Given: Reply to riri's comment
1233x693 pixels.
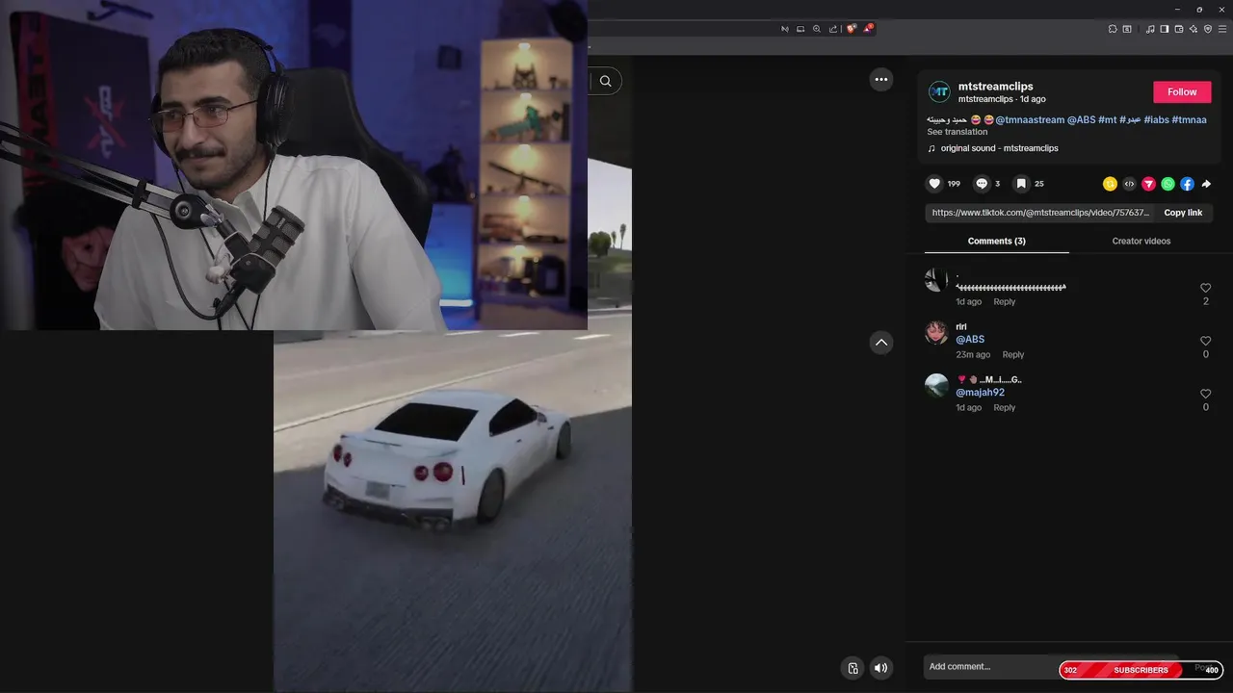Looking at the screenshot, I should (1012, 355).
